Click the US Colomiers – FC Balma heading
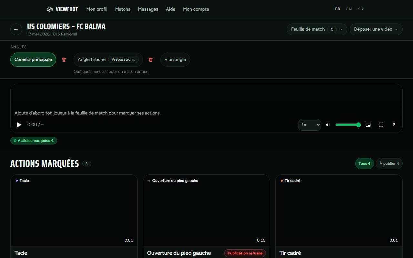The width and height of the screenshot is (413, 258). click(66, 26)
